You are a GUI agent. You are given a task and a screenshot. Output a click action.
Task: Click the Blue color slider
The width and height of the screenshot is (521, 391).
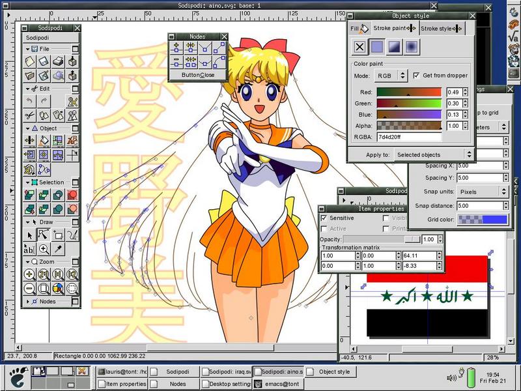click(x=409, y=115)
